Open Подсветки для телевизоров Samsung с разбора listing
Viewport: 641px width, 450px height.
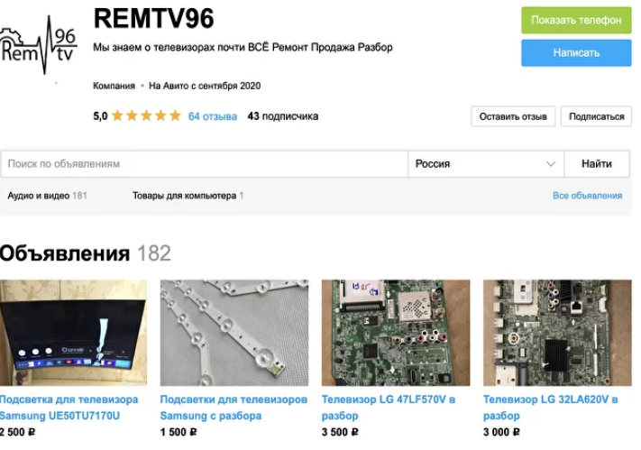[x=234, y=408]
